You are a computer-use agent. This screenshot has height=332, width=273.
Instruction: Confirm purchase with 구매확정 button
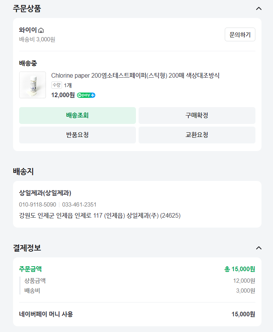click(x=197, y=116)
